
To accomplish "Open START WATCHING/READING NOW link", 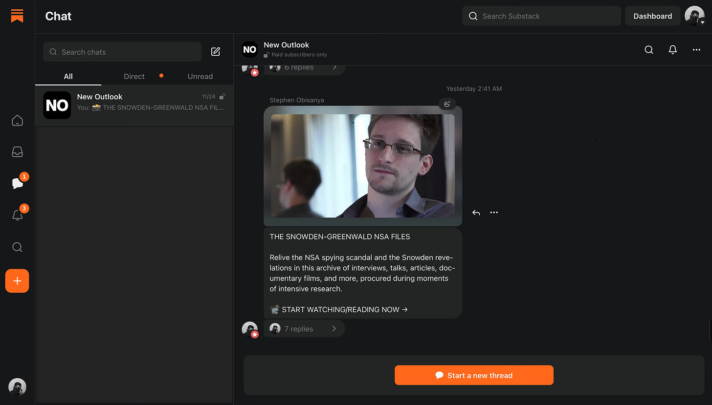I will tap(339, 309).
